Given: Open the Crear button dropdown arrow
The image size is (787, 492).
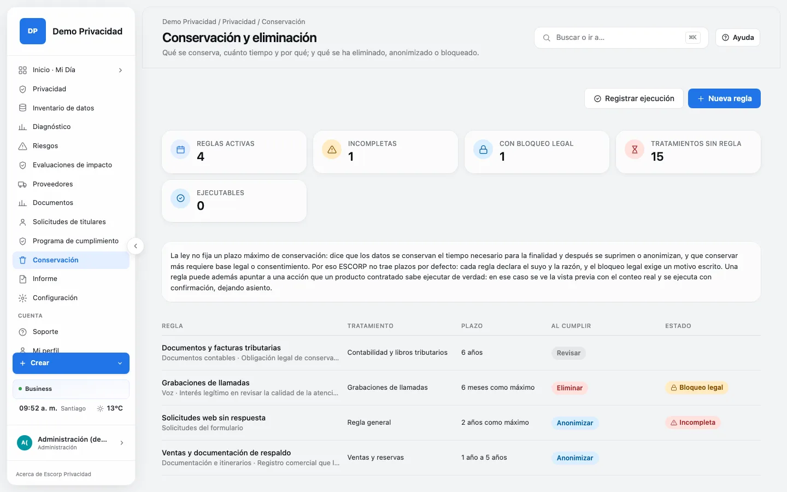Looking at the screenshot, I should [120, 364].
